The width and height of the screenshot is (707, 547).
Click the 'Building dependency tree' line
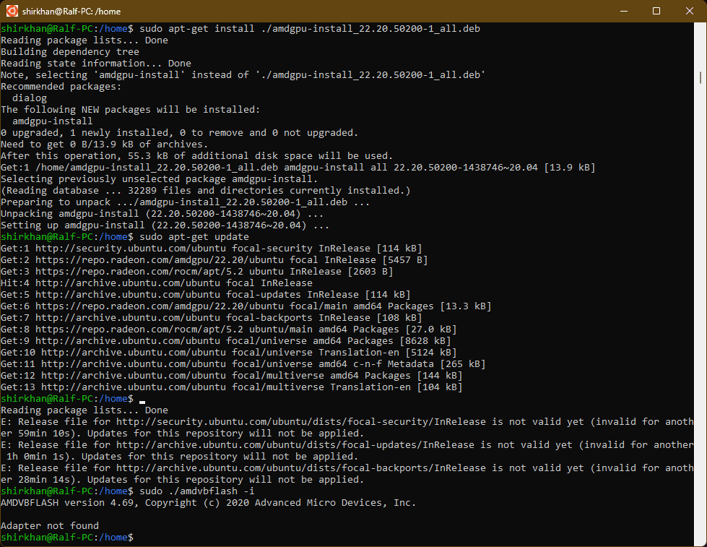[x=70, y=52]
